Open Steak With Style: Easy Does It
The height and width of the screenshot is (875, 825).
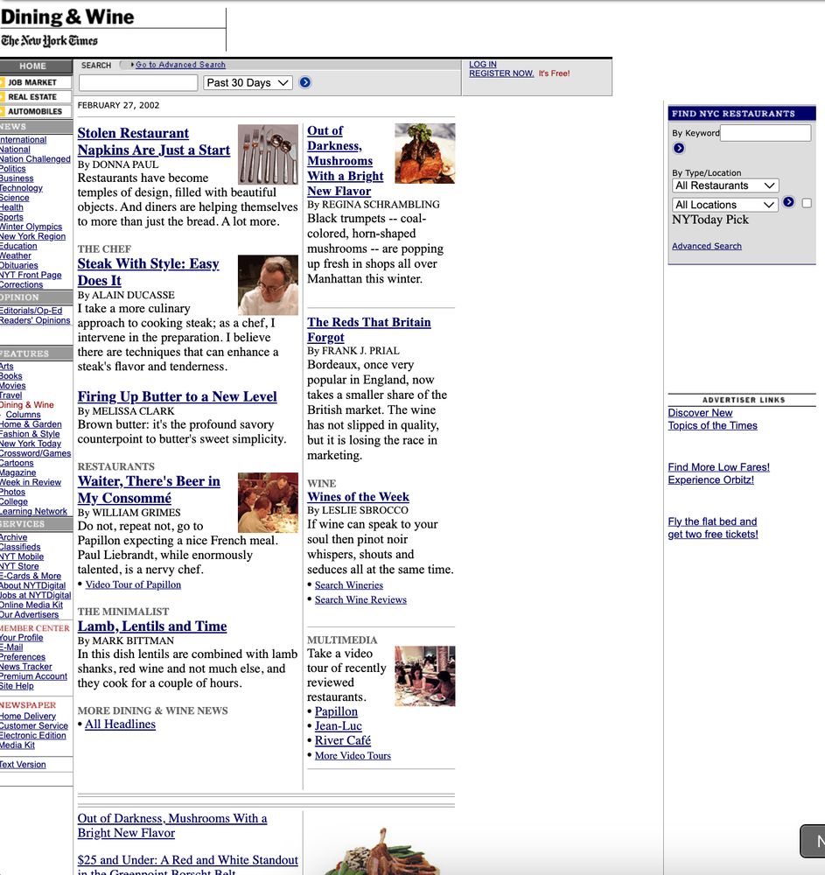(148, 272)
